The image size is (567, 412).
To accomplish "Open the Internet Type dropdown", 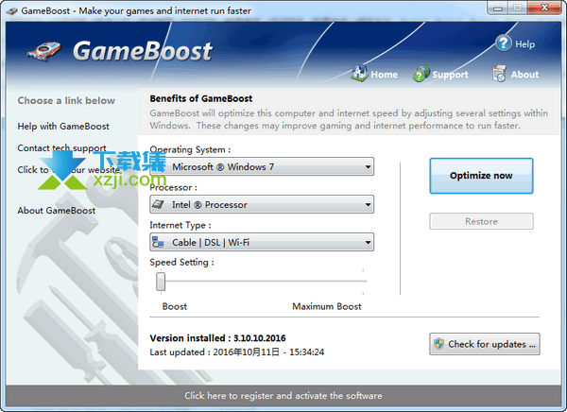I will coord(262,242).
